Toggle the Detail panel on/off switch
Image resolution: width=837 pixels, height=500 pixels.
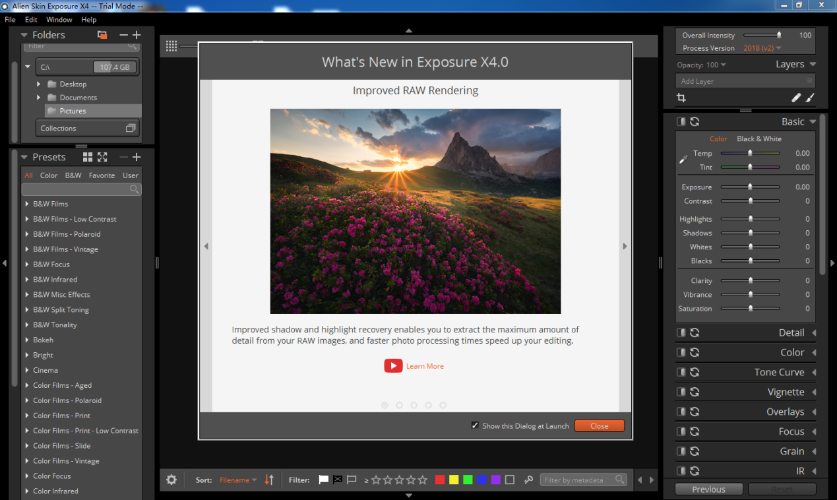(x=681, y=332)
